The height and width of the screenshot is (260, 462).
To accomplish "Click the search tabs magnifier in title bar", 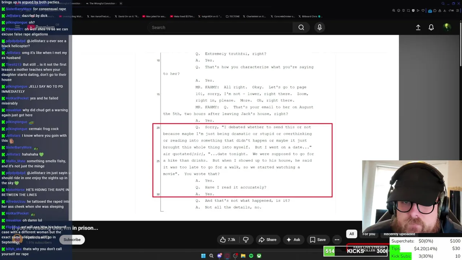I will [443, 4].
